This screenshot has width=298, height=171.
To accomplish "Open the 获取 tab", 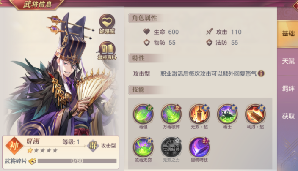I will [x=288, y=116].
